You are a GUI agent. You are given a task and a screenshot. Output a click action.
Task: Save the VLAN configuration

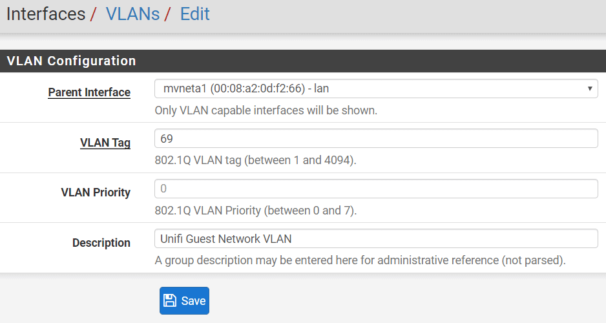pos(184,300)
